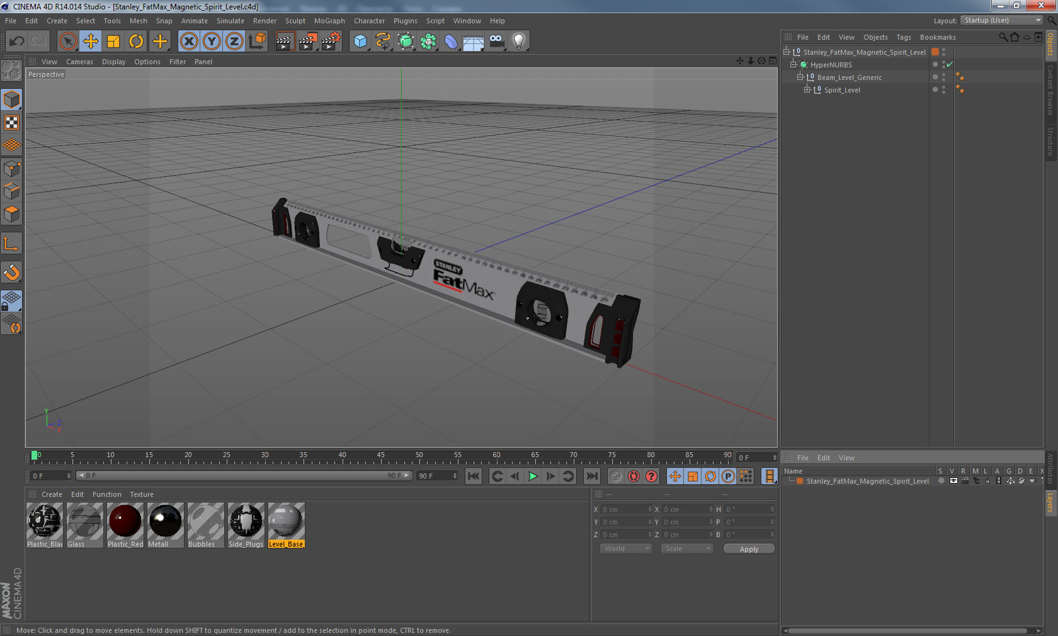Open the Layout Startup dropdown
This screenshot has width=1058, height=636.
[1002, 20]
